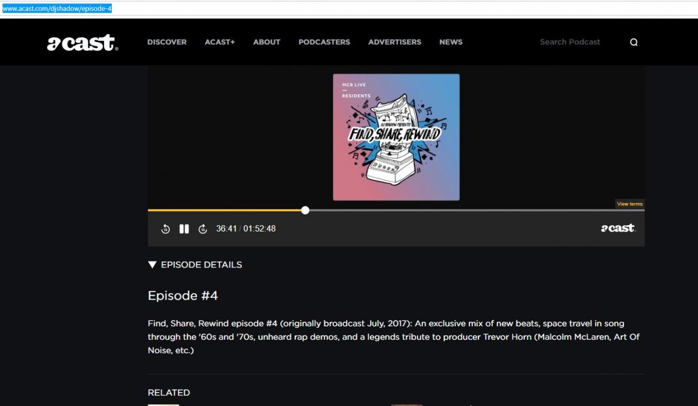Open the Advertisers menu item

tap(394, 42)
